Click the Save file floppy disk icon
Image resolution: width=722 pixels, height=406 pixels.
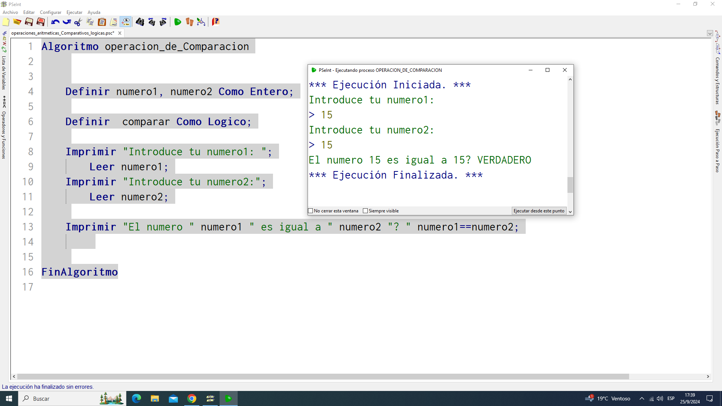(29, 22)
